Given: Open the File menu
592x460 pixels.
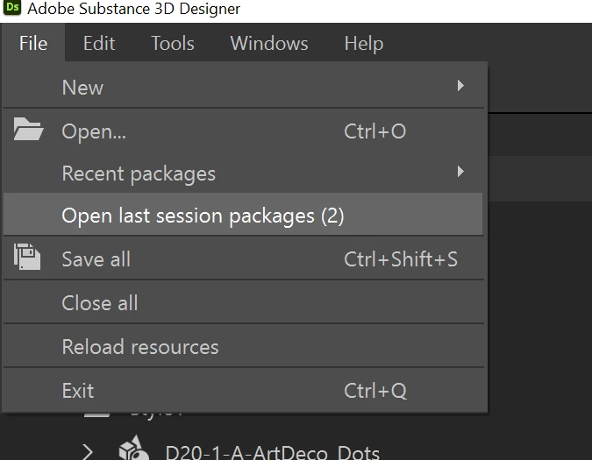Looking at the screenshot, I should pos(33,43).
